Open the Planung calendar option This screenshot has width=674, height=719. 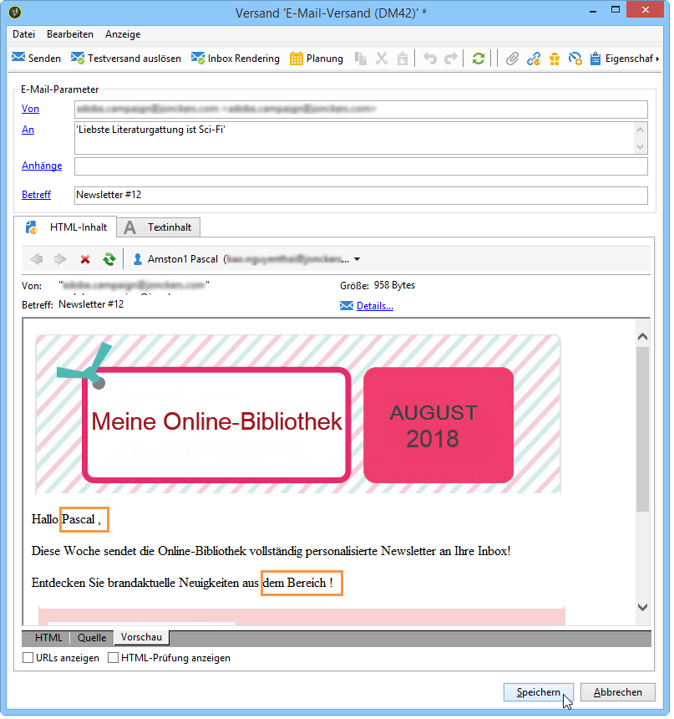point(317,59)
